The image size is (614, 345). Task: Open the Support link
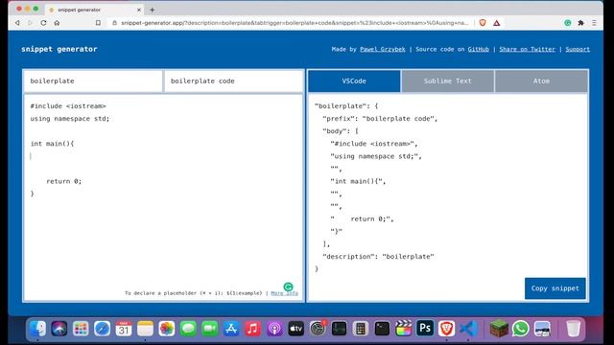(578, 49)
